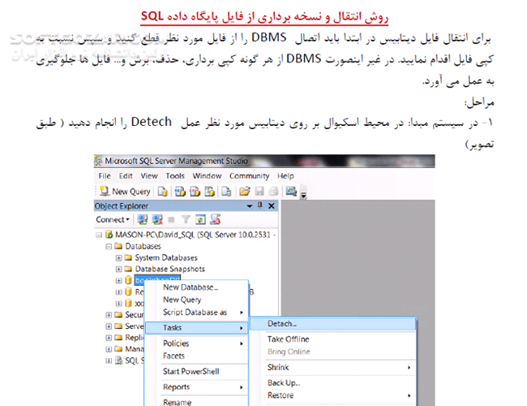Open the Edit menu
Screen dimensions: 527x406
coord(126,175)
